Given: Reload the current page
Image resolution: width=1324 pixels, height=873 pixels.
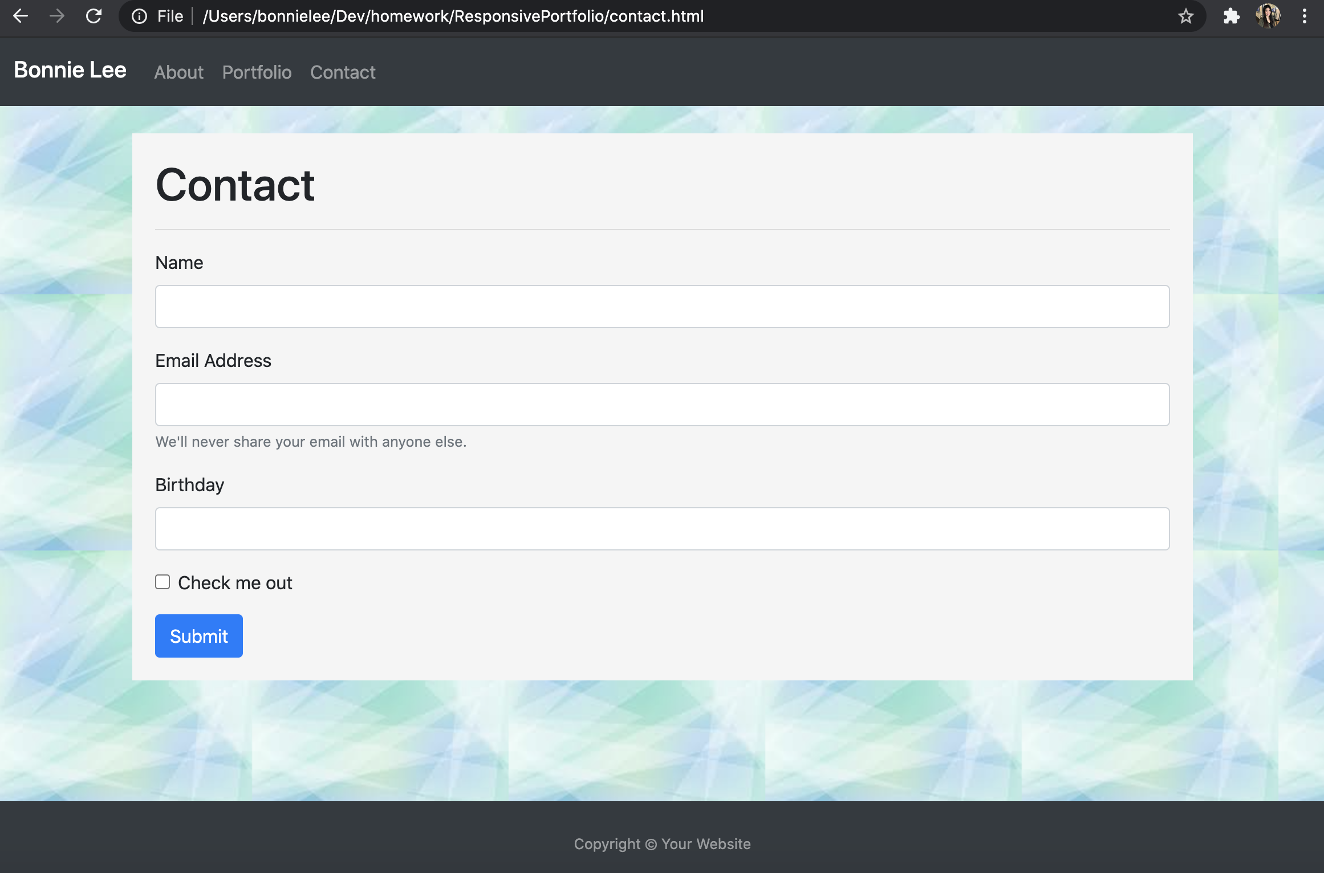Looking at the screenshot, I should coord(93,16).
